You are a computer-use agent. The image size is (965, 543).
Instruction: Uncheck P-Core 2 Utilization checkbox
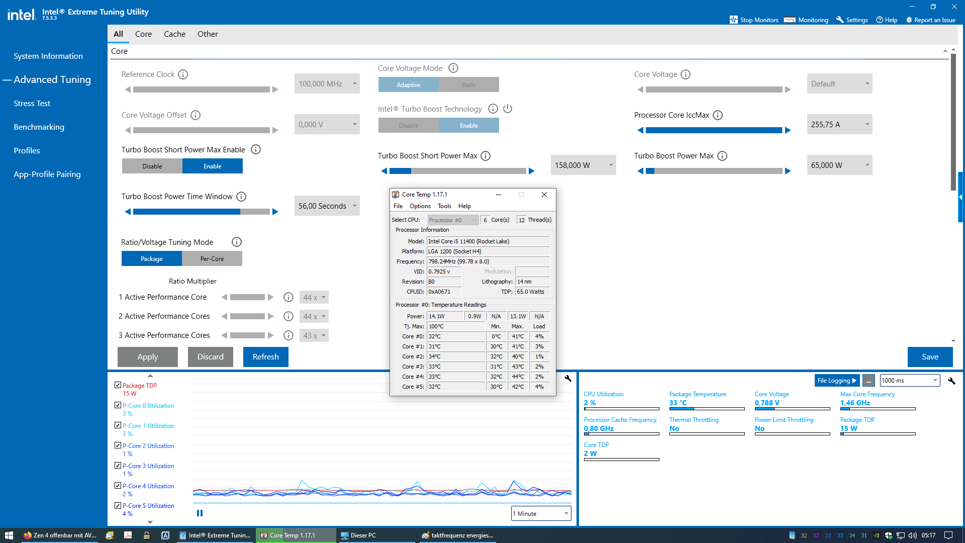pos(118,445)
